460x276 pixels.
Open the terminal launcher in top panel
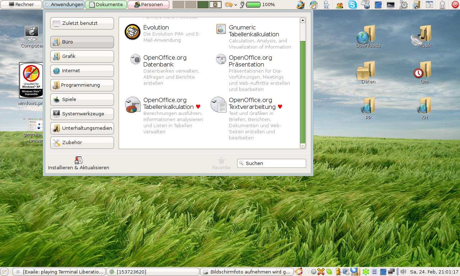(x=390, y=5)
